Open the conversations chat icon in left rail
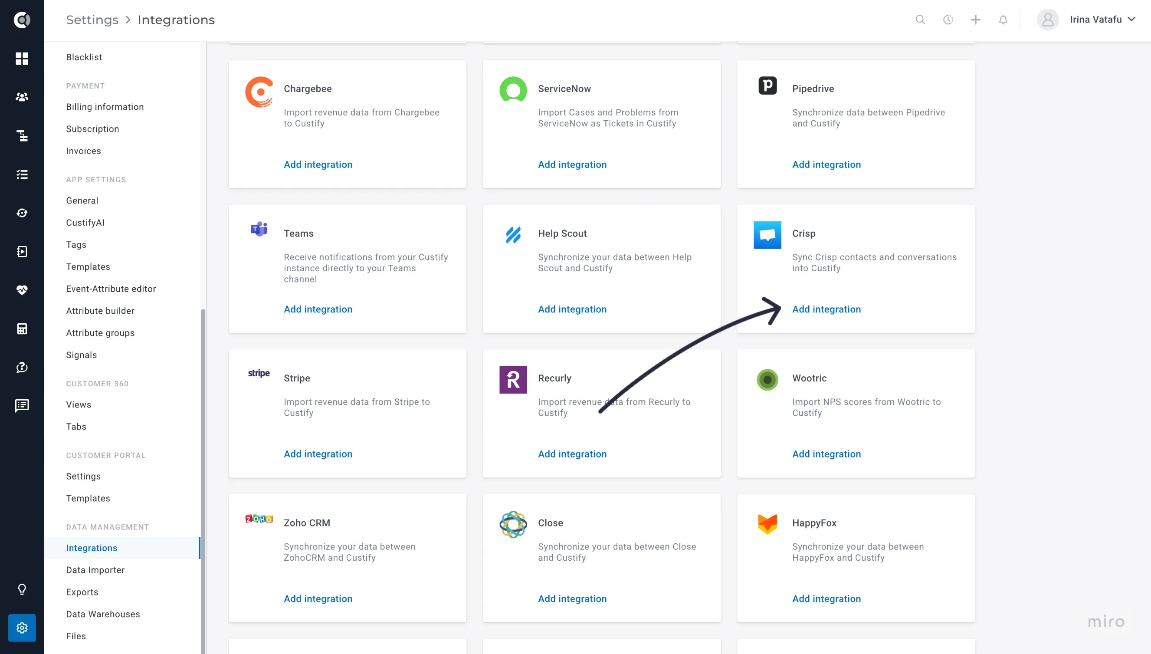Image resolution: width=1151 pixels, height=654 pixels. coord(22,406)
